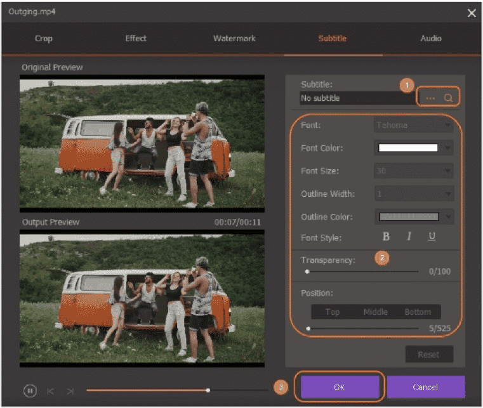Click the Position slider handle
Screen dimensions: 483x408
pos(308,329)
